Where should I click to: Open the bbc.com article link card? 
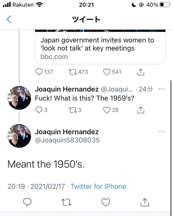tap(100, 47)
